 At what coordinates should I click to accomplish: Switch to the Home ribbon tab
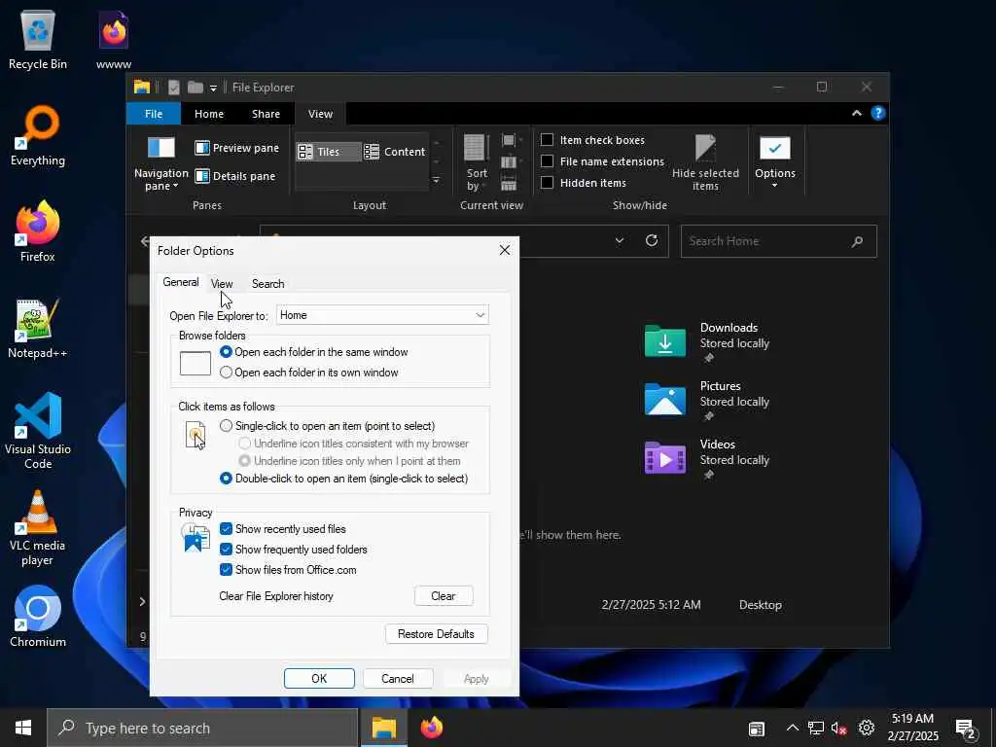tap(209, 114)
